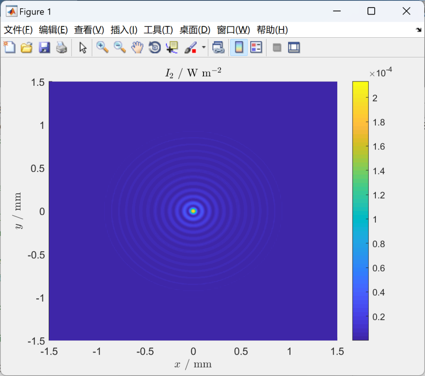This screenshot has width=425, height=376.
Task: Click colorbar tick label 1.2
Action: tap(379, 195)
